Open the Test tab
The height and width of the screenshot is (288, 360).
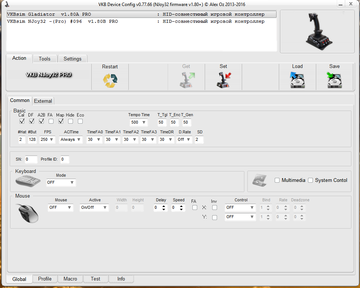coord(95,279)
